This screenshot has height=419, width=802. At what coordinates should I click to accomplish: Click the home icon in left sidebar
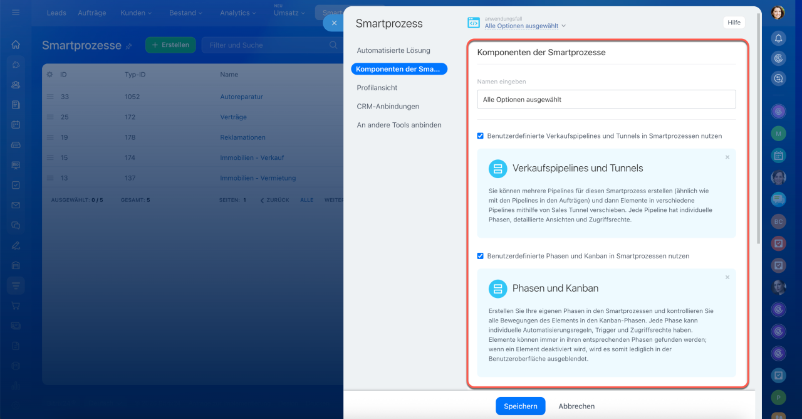(16, 45)
